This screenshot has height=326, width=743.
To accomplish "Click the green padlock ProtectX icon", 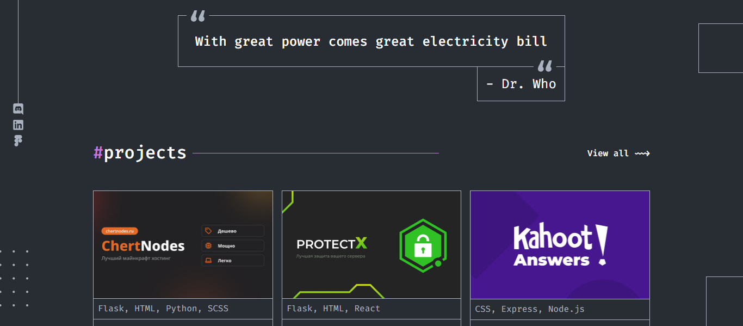I will [x=422, y=246].
